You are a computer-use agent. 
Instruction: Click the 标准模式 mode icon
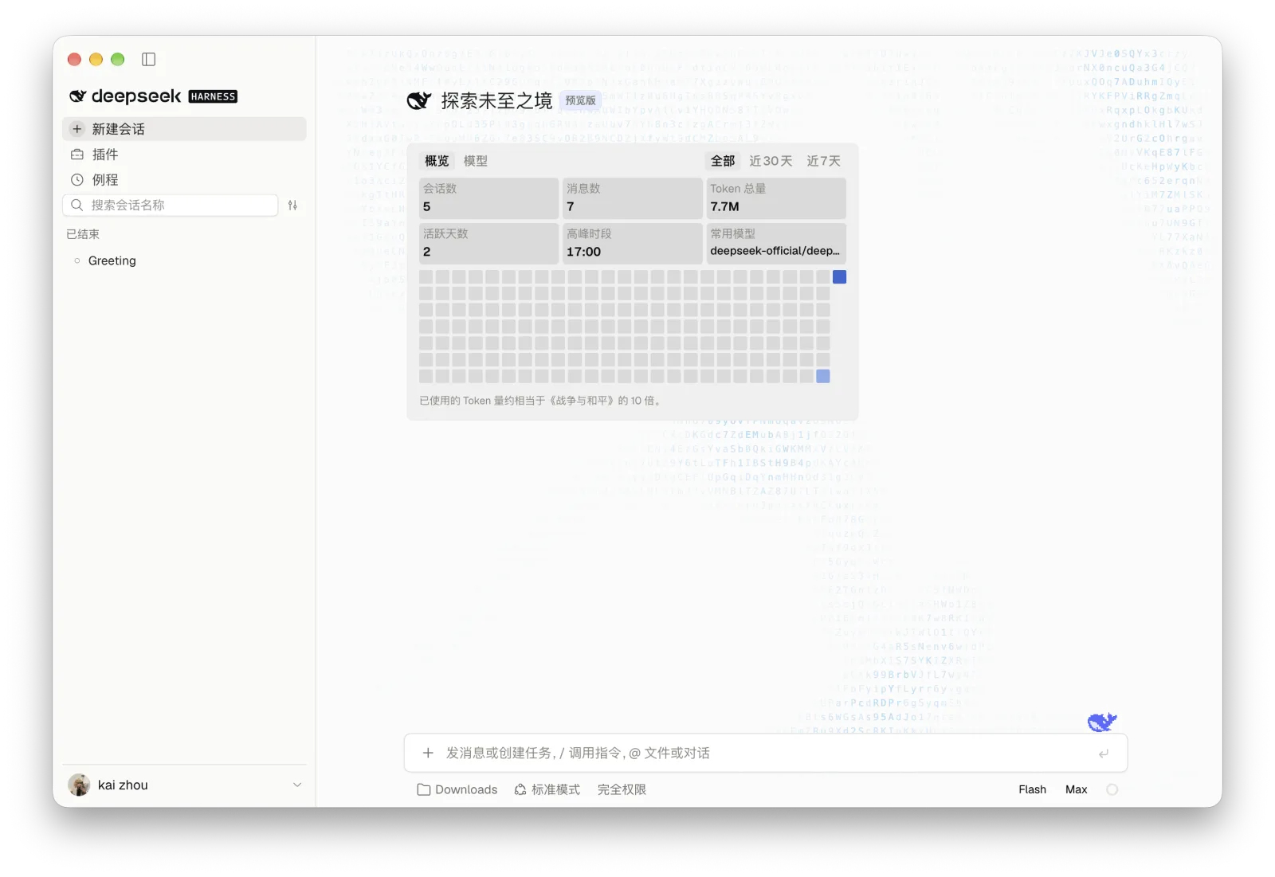click(x=520, y=789)
